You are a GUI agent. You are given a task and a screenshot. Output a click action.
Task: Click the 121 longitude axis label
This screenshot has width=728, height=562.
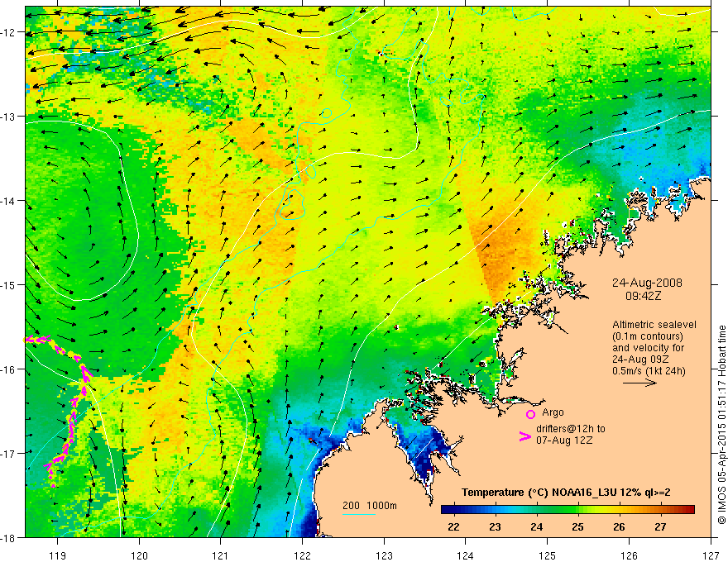(221, 555)
